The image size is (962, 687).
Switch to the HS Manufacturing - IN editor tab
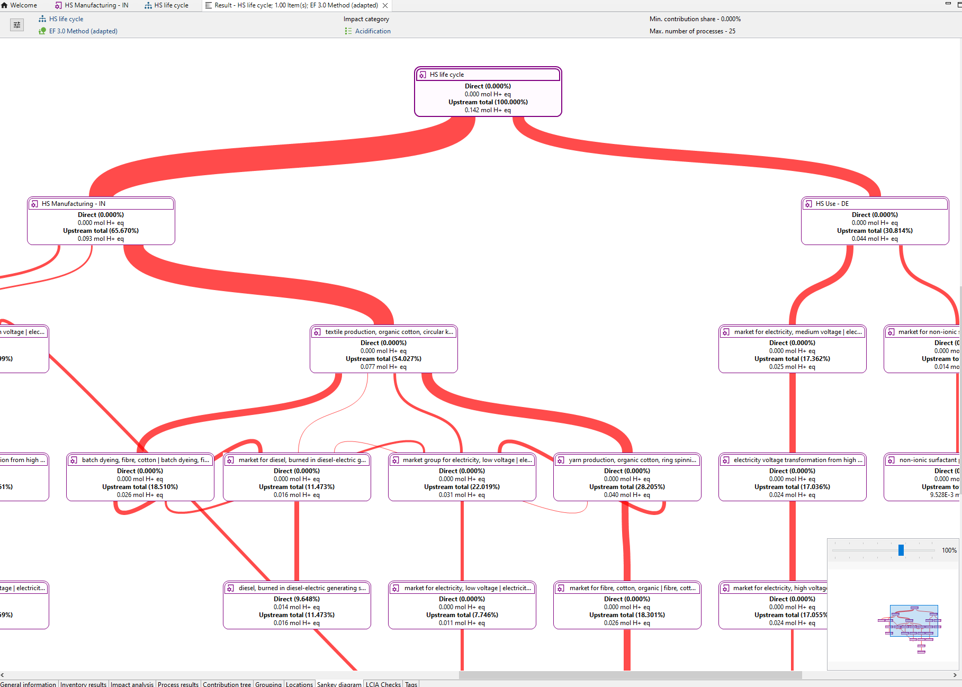pos(96,5)
